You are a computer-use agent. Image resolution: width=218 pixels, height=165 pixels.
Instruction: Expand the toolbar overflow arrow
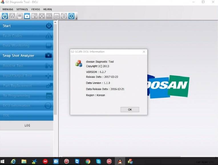tap(76, 19)
